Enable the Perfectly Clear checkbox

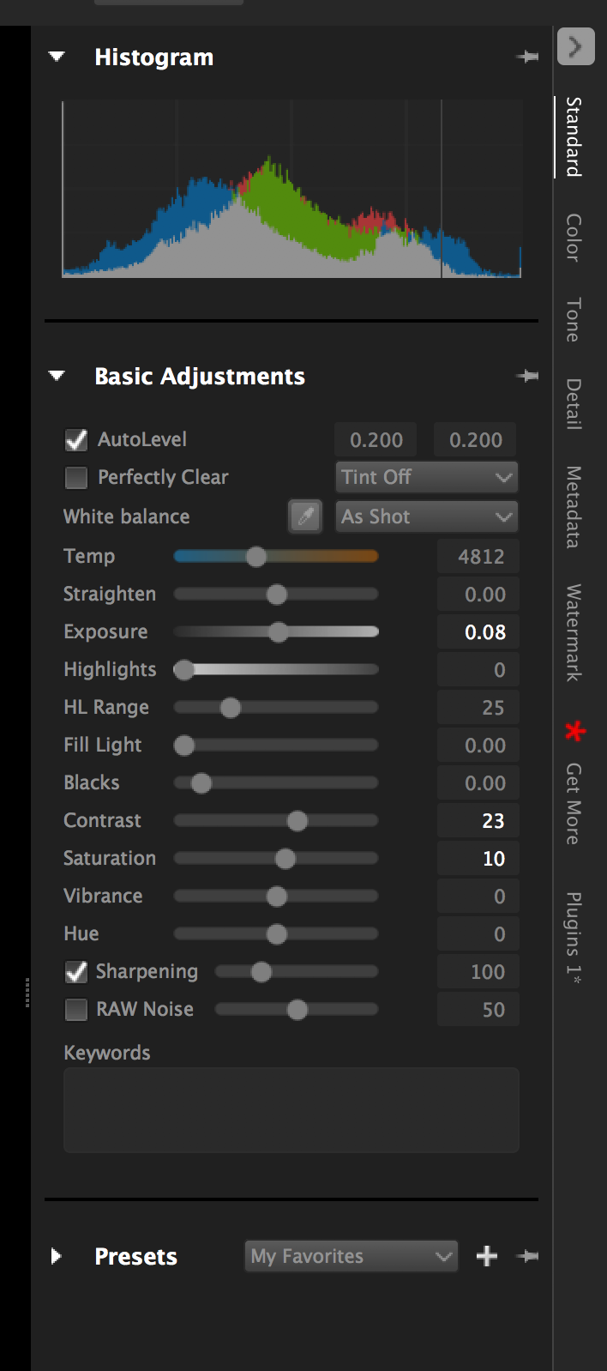tap(77, 478)
